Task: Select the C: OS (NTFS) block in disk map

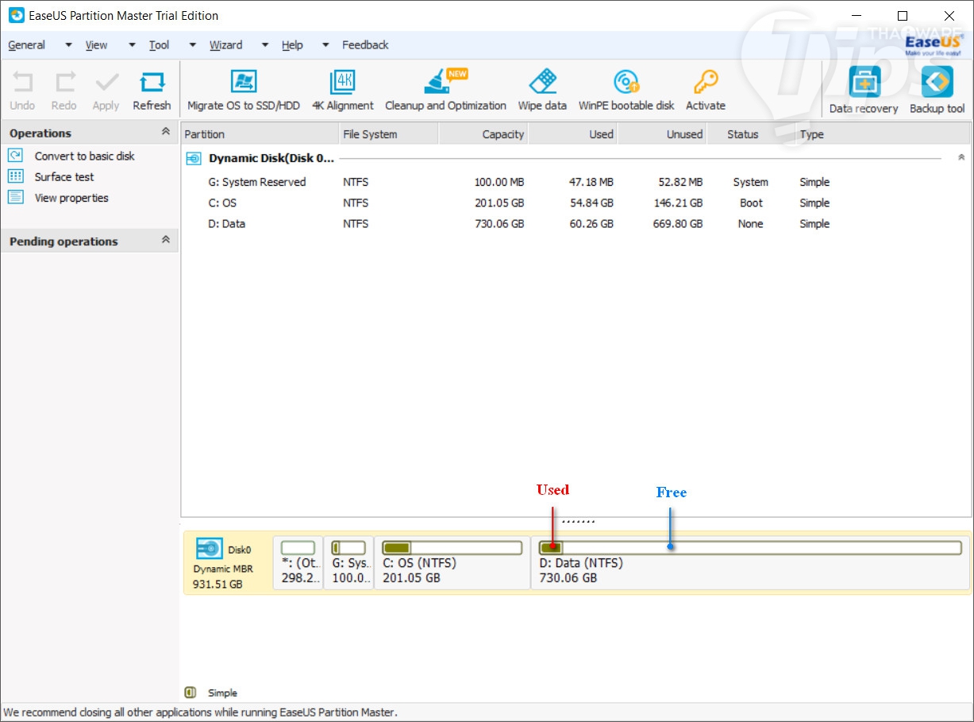Action: click(x=452, y=562)
